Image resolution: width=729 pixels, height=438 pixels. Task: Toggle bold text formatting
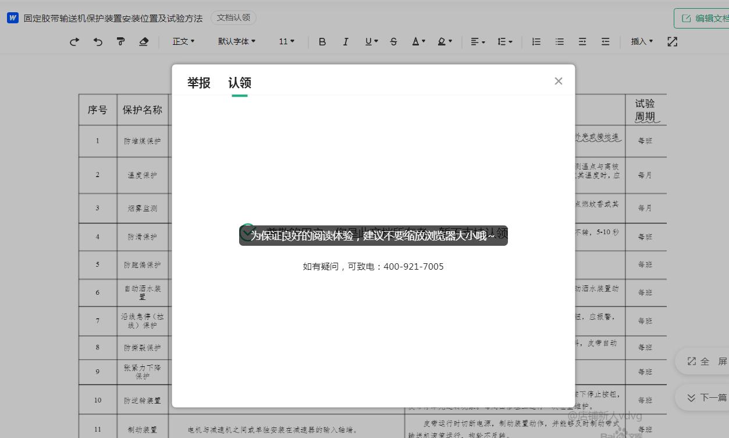pyautogui.click(x=322, y=41)
